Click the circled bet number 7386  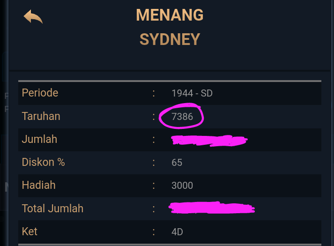(x=182, y=117)
